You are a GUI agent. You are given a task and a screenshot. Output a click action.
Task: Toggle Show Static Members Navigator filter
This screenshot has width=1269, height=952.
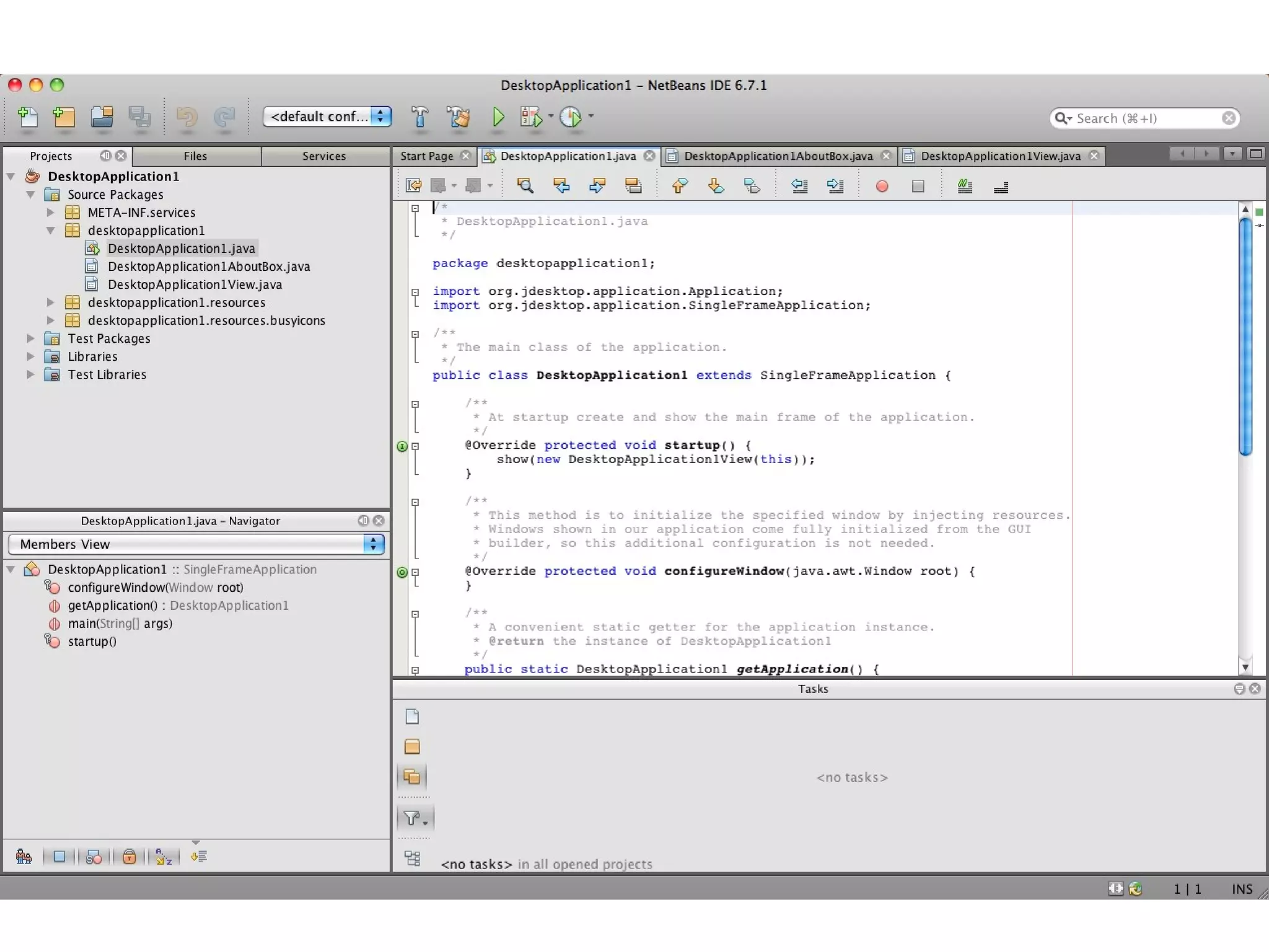pos(94,857)
